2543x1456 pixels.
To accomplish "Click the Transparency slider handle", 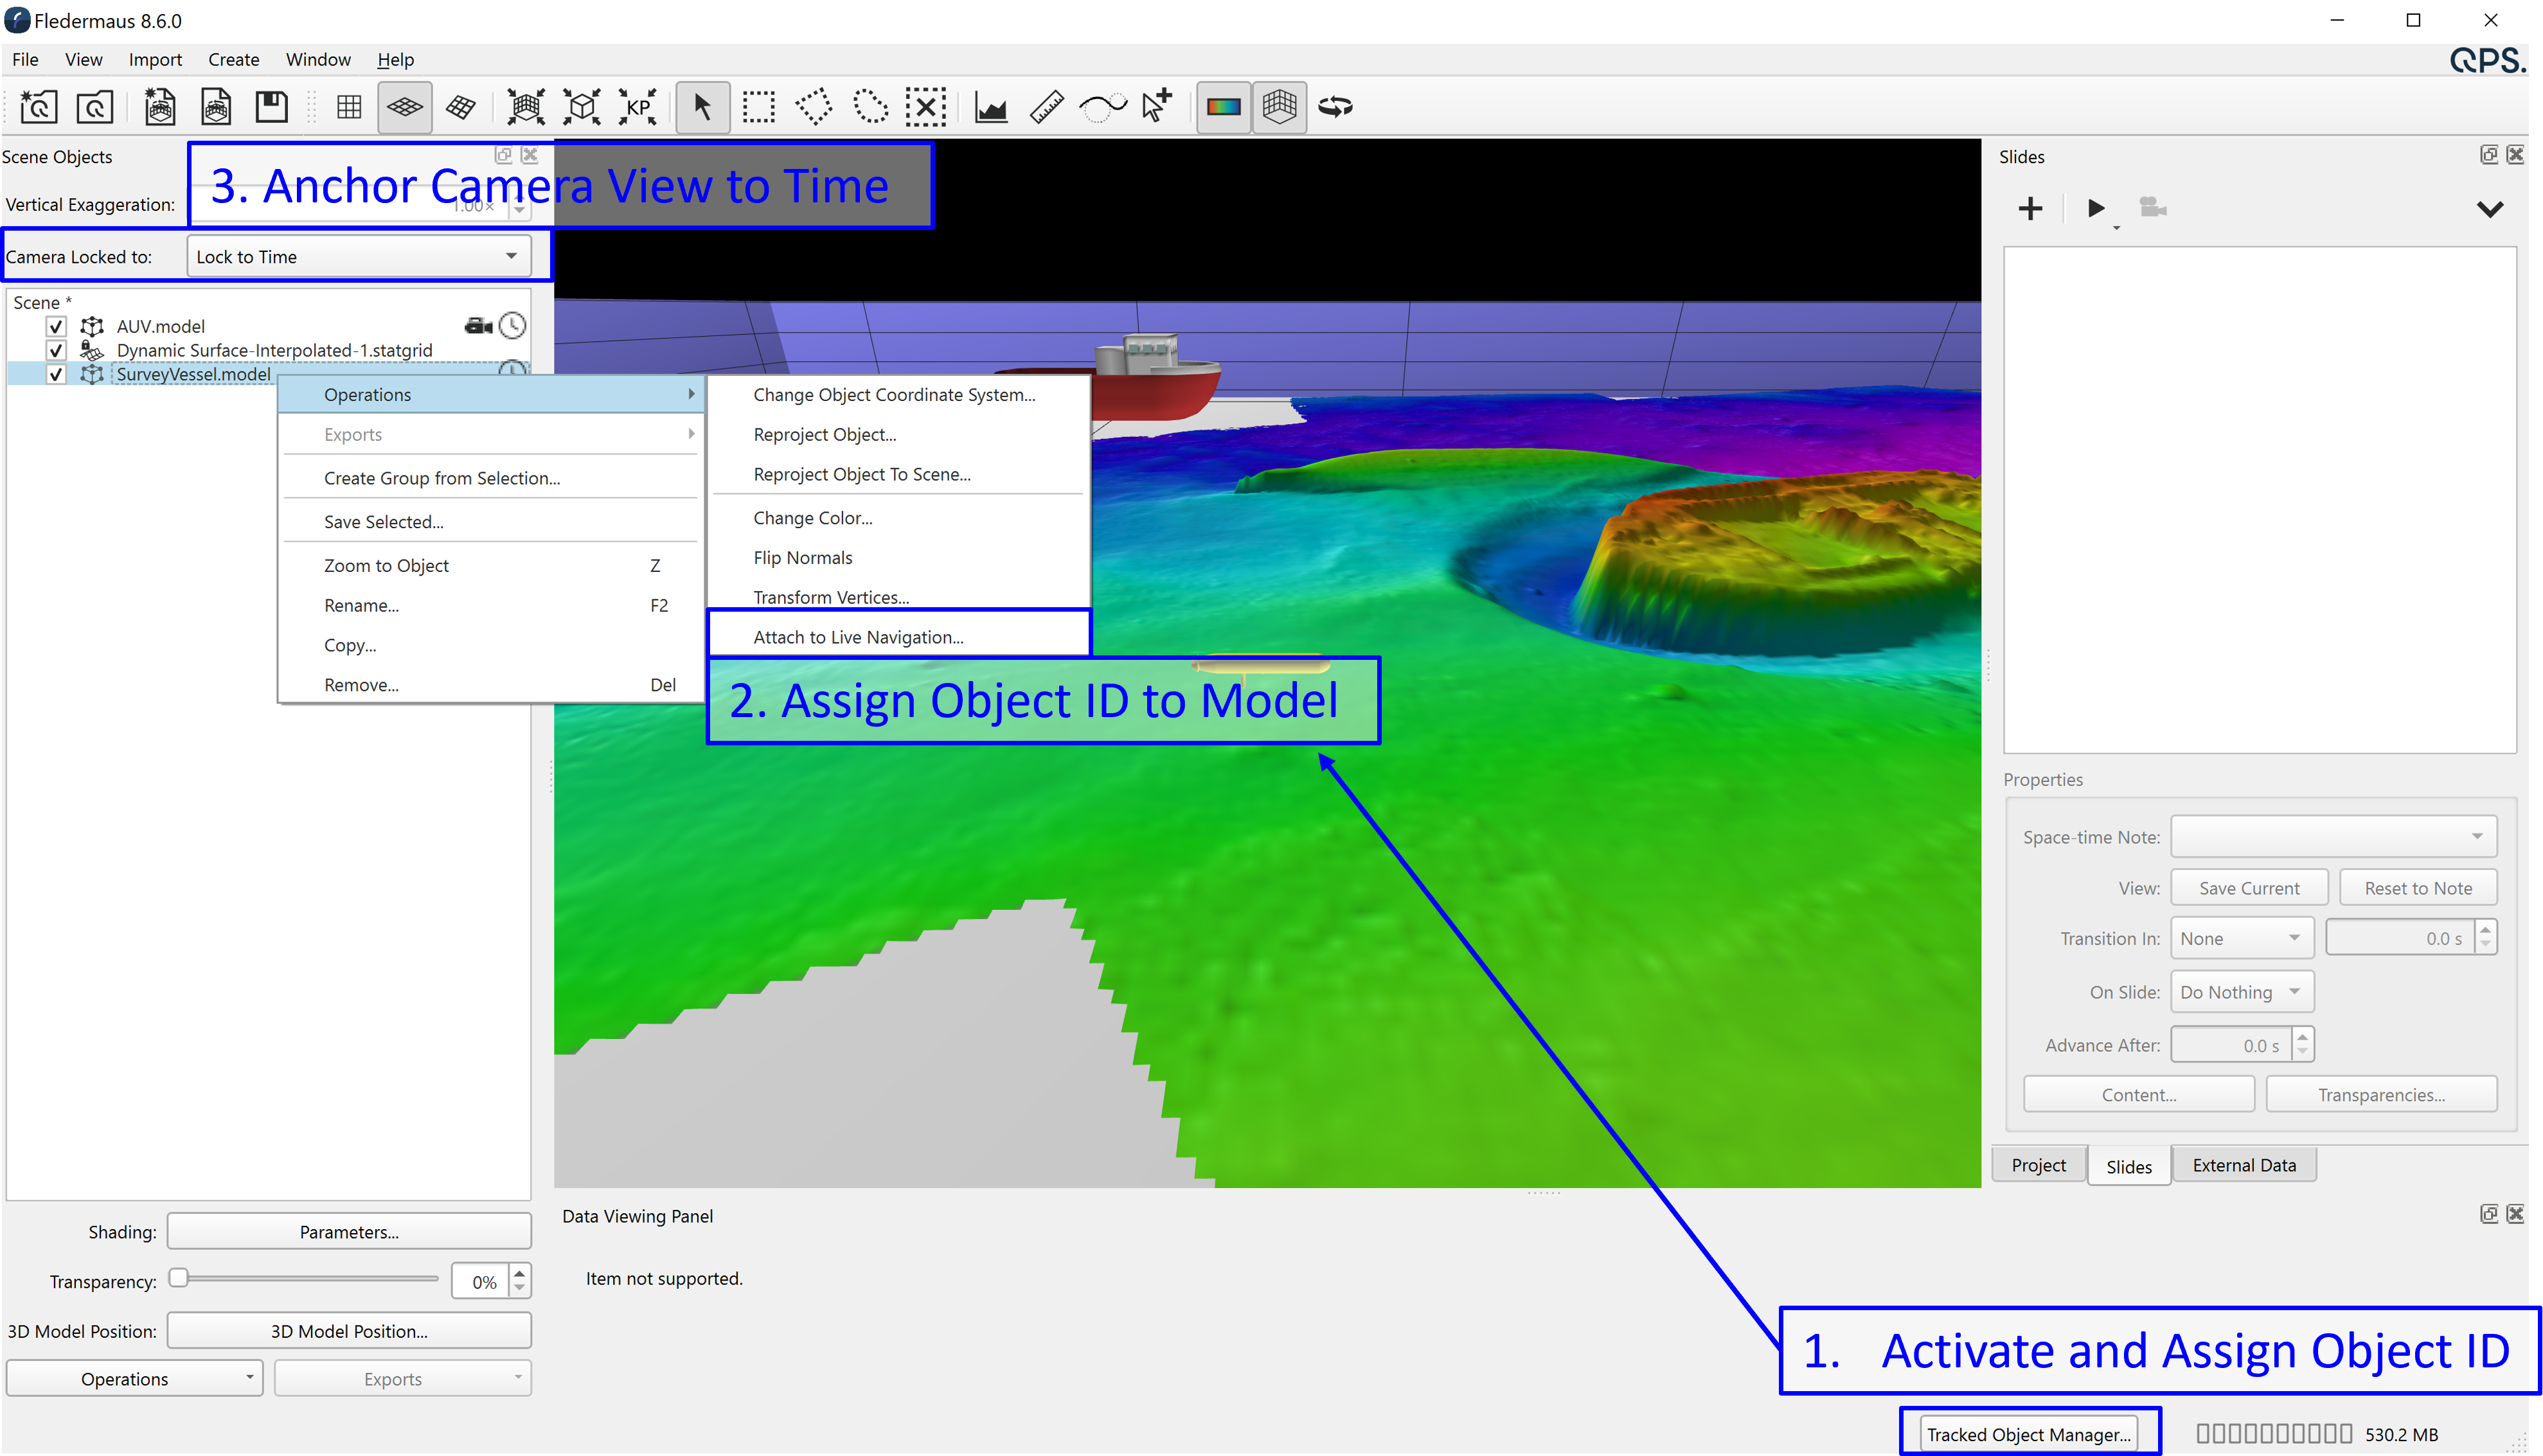I will [179, 1278].
